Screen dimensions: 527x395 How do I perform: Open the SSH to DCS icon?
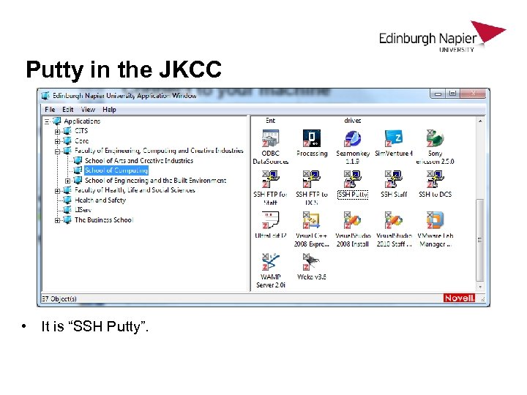[x=435, y=179]
